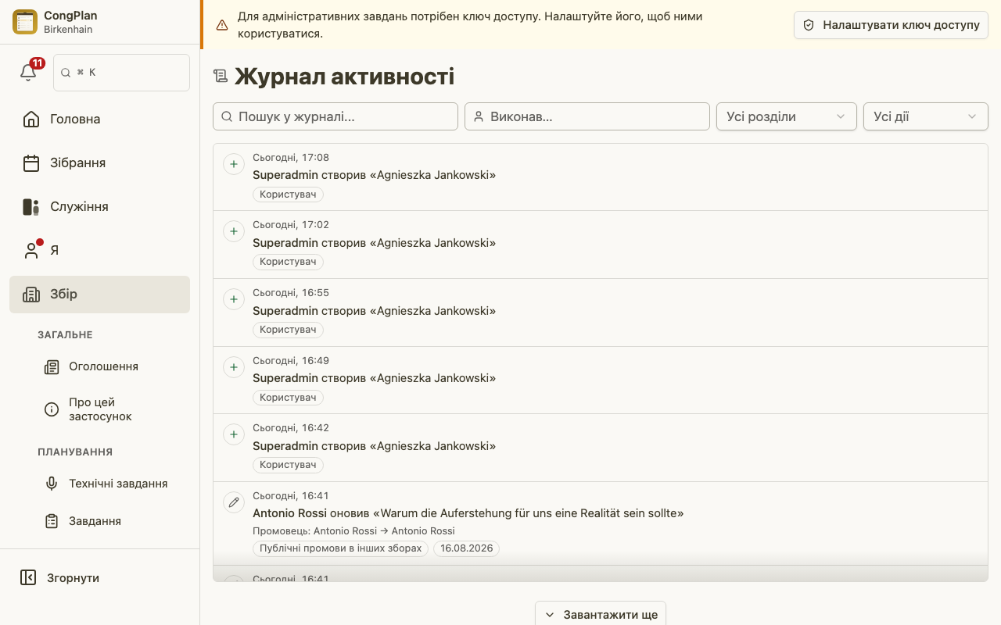Image resolution: width=1001 pixels, height=625 pixels.
Task: Click the Користувач tag in 16:42 entry
Action: coord(288,465)
